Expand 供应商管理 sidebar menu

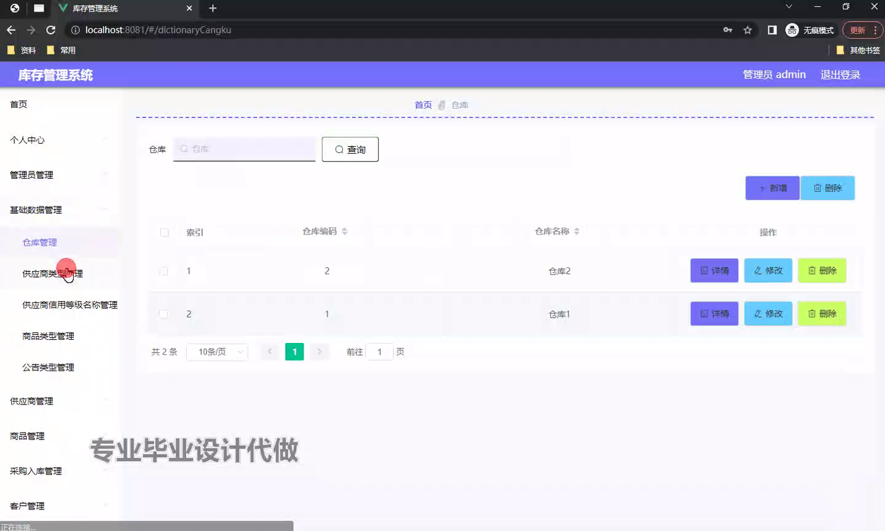point(60,401)
